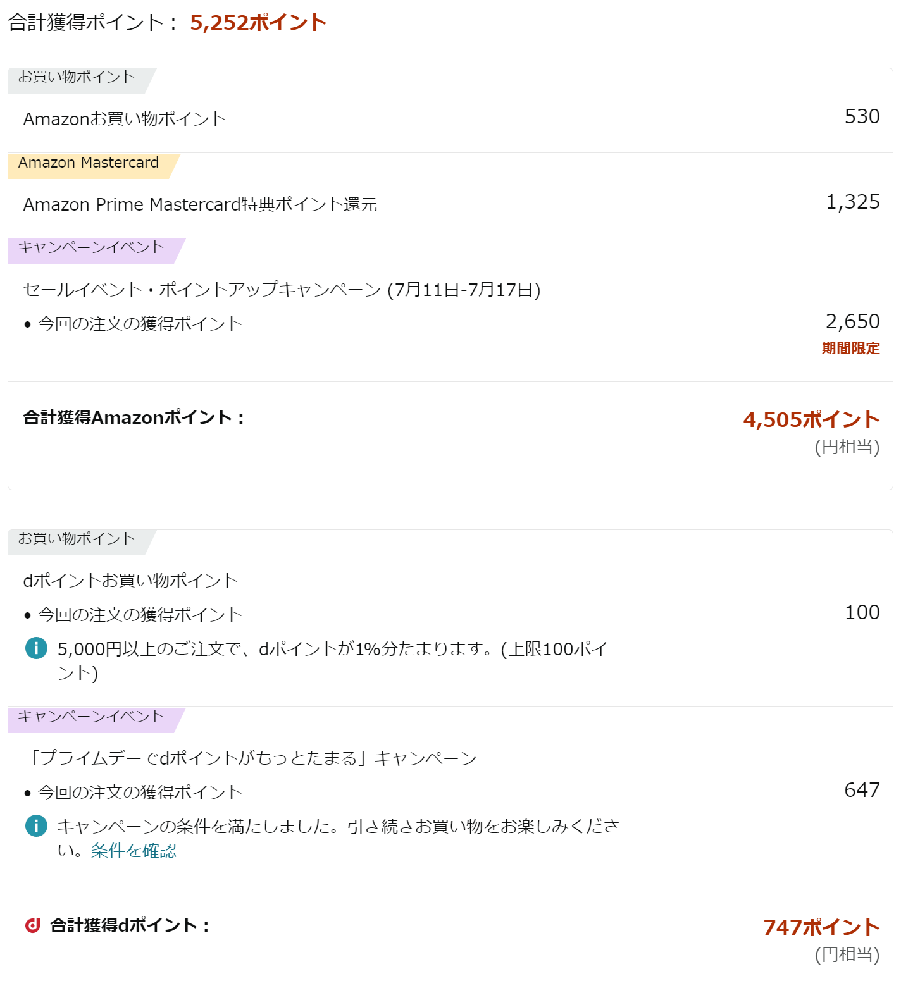The width and height of the screenshot is (901, 981).
Task: Click the dポイントお買い物ポイント heading
Action: [x=130, y=581]
